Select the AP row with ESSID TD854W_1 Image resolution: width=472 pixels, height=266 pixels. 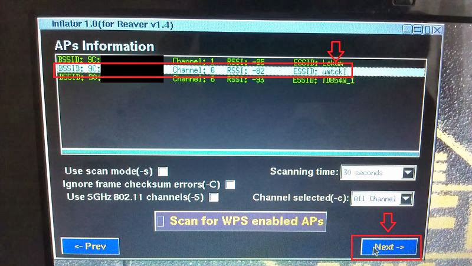coord(240,80)
